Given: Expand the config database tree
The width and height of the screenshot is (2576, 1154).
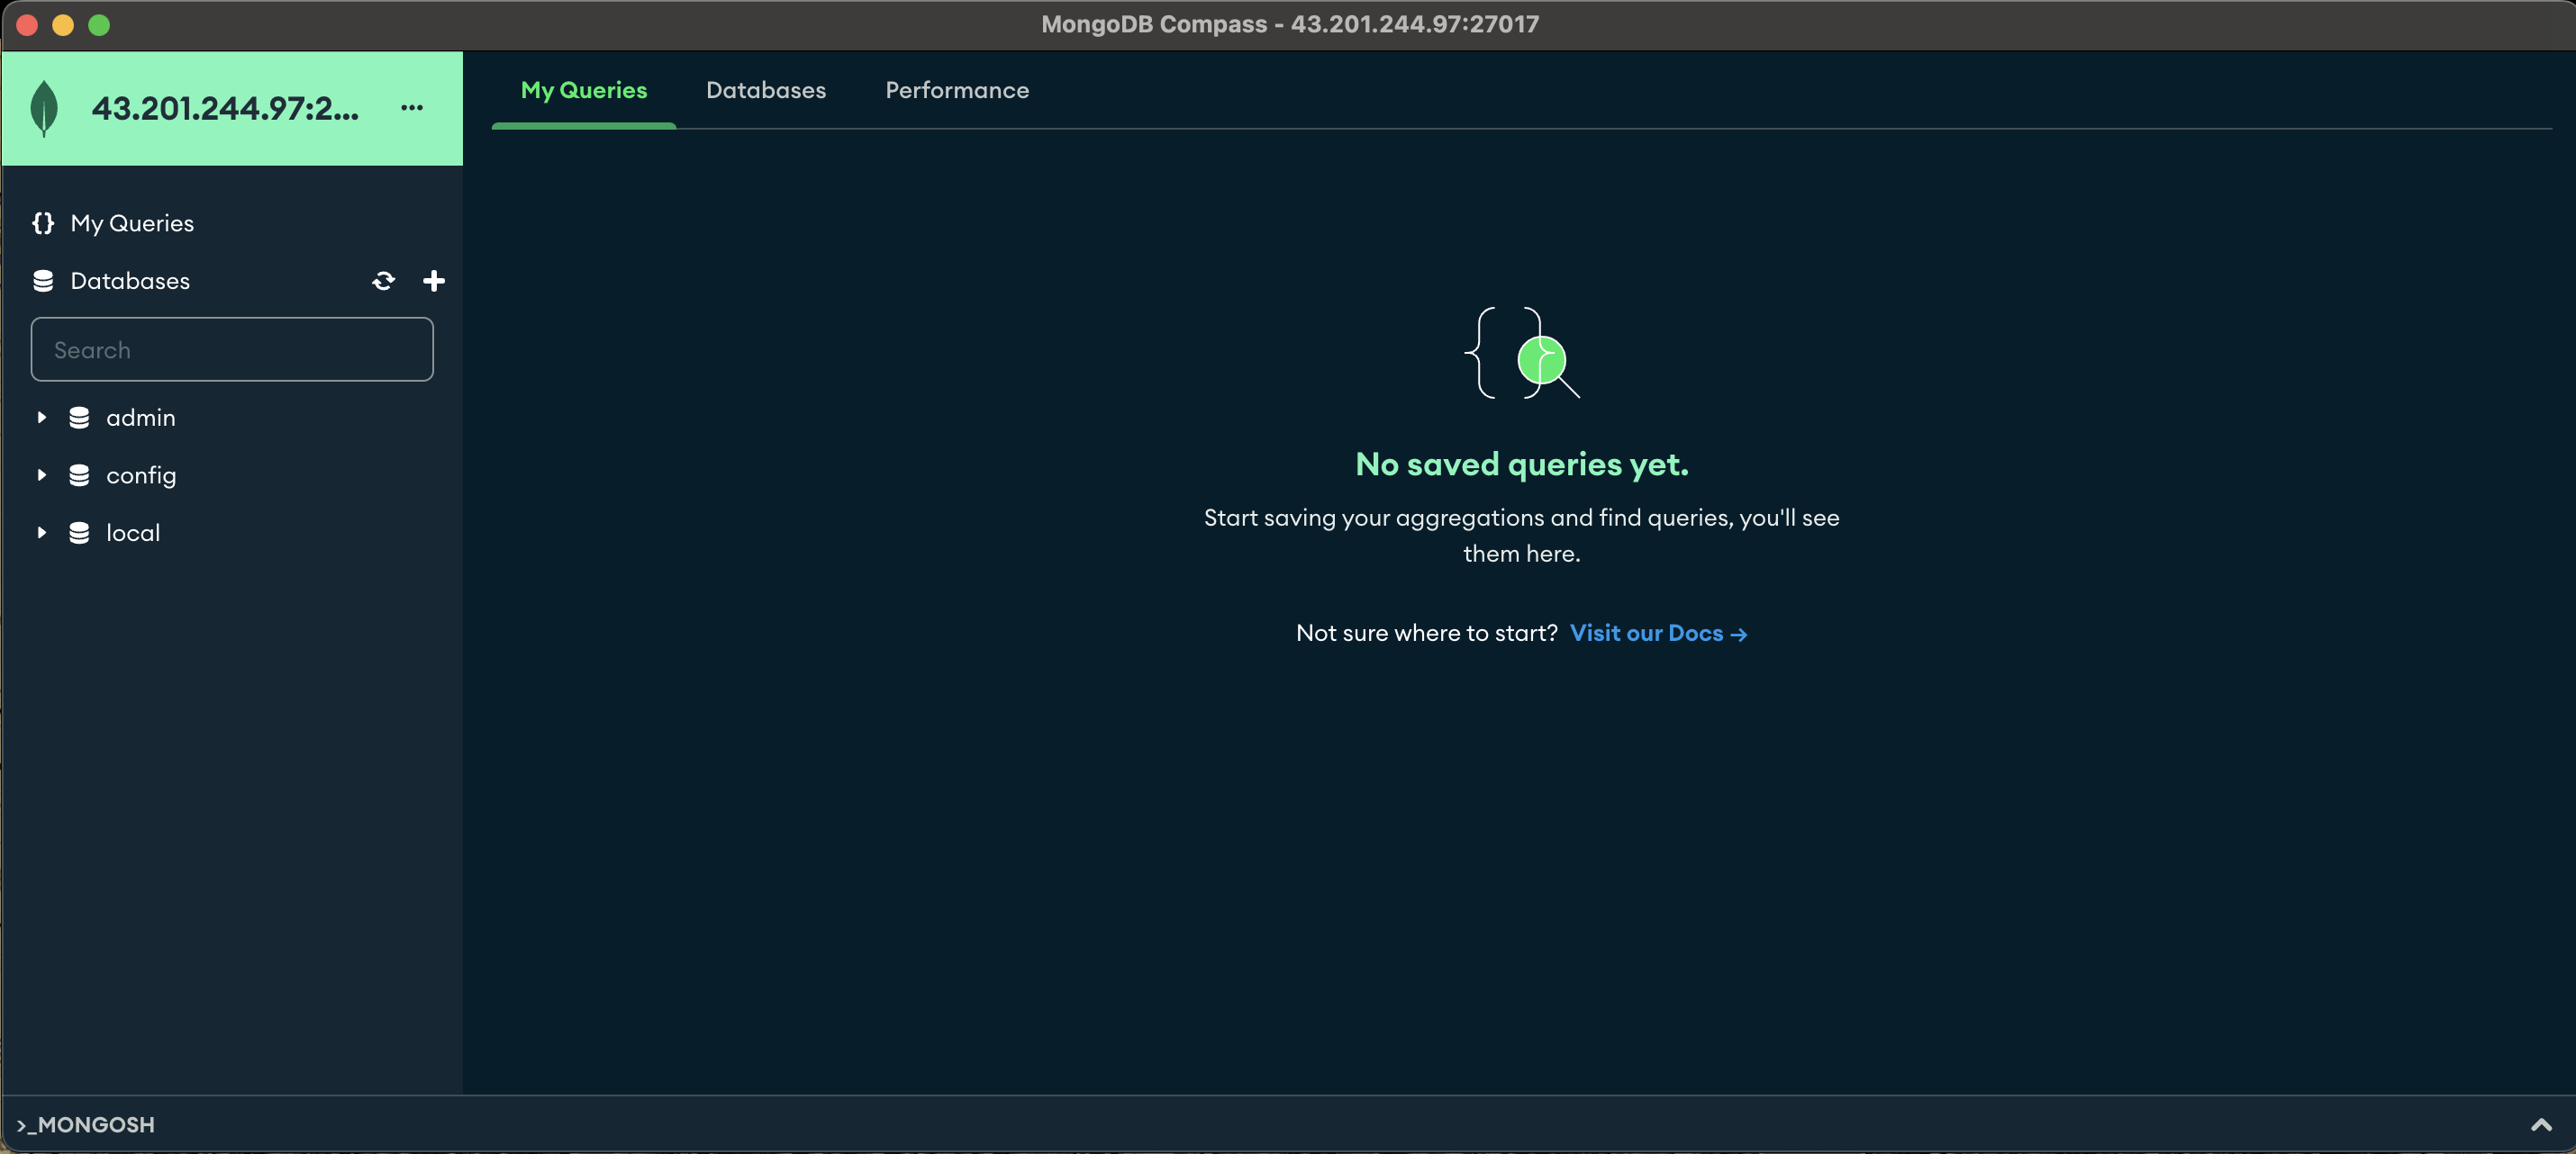Looking at the screenshot, I should 41,475.
